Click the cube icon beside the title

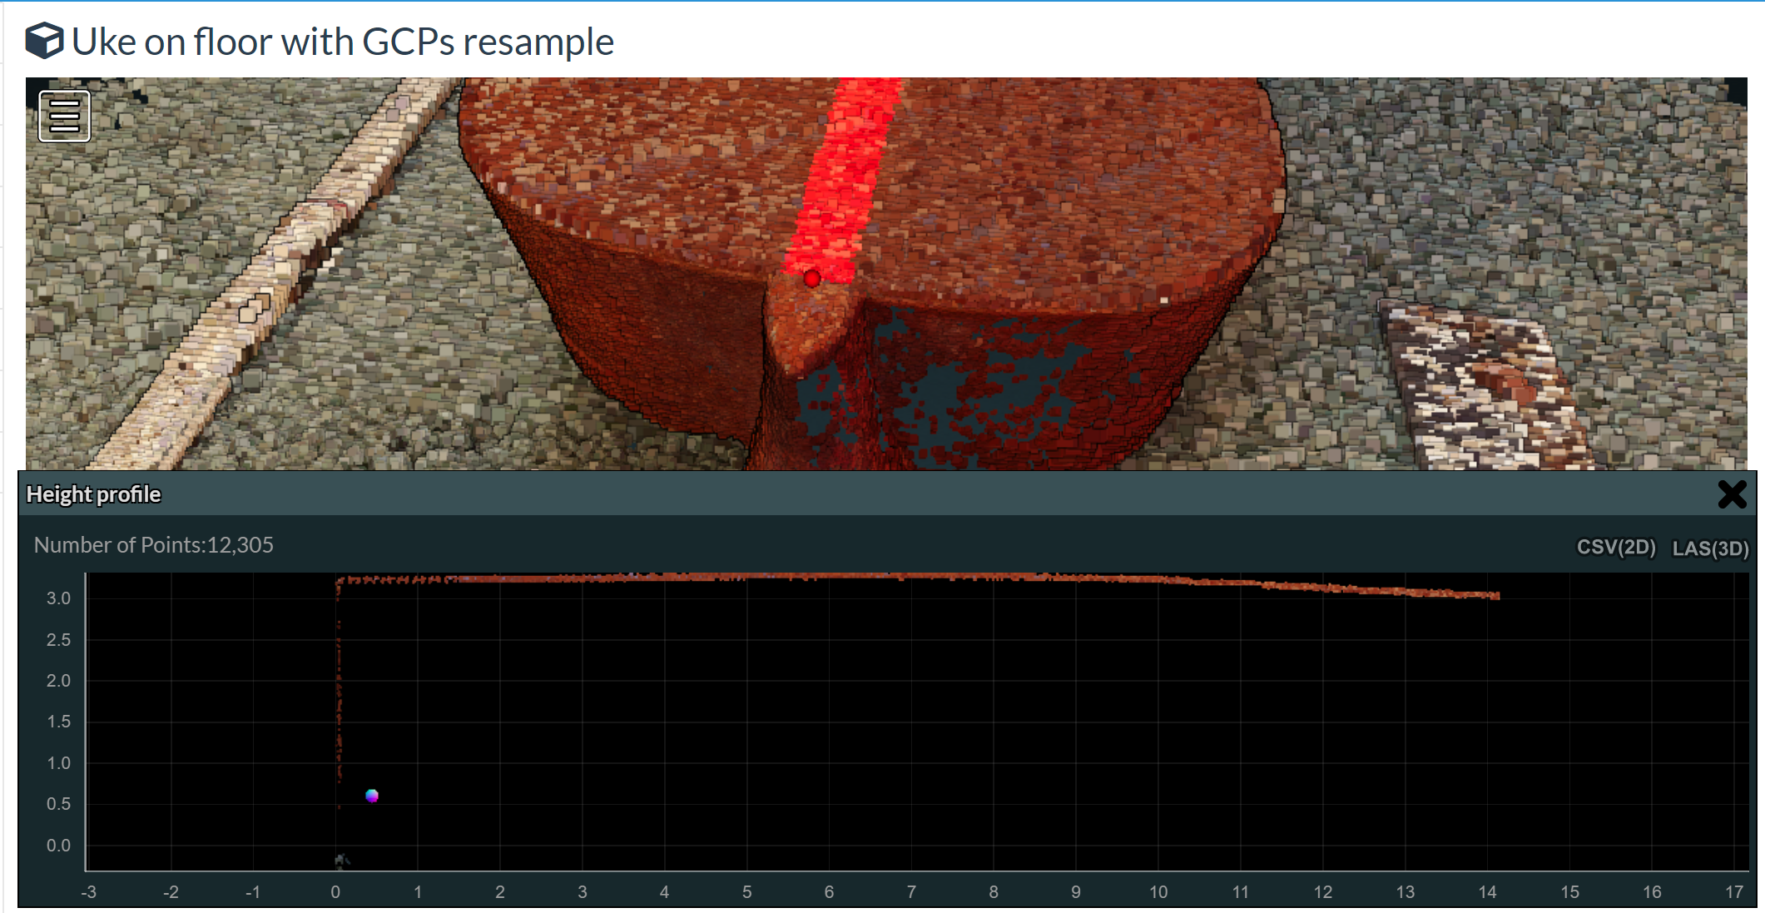pos(43,41)
